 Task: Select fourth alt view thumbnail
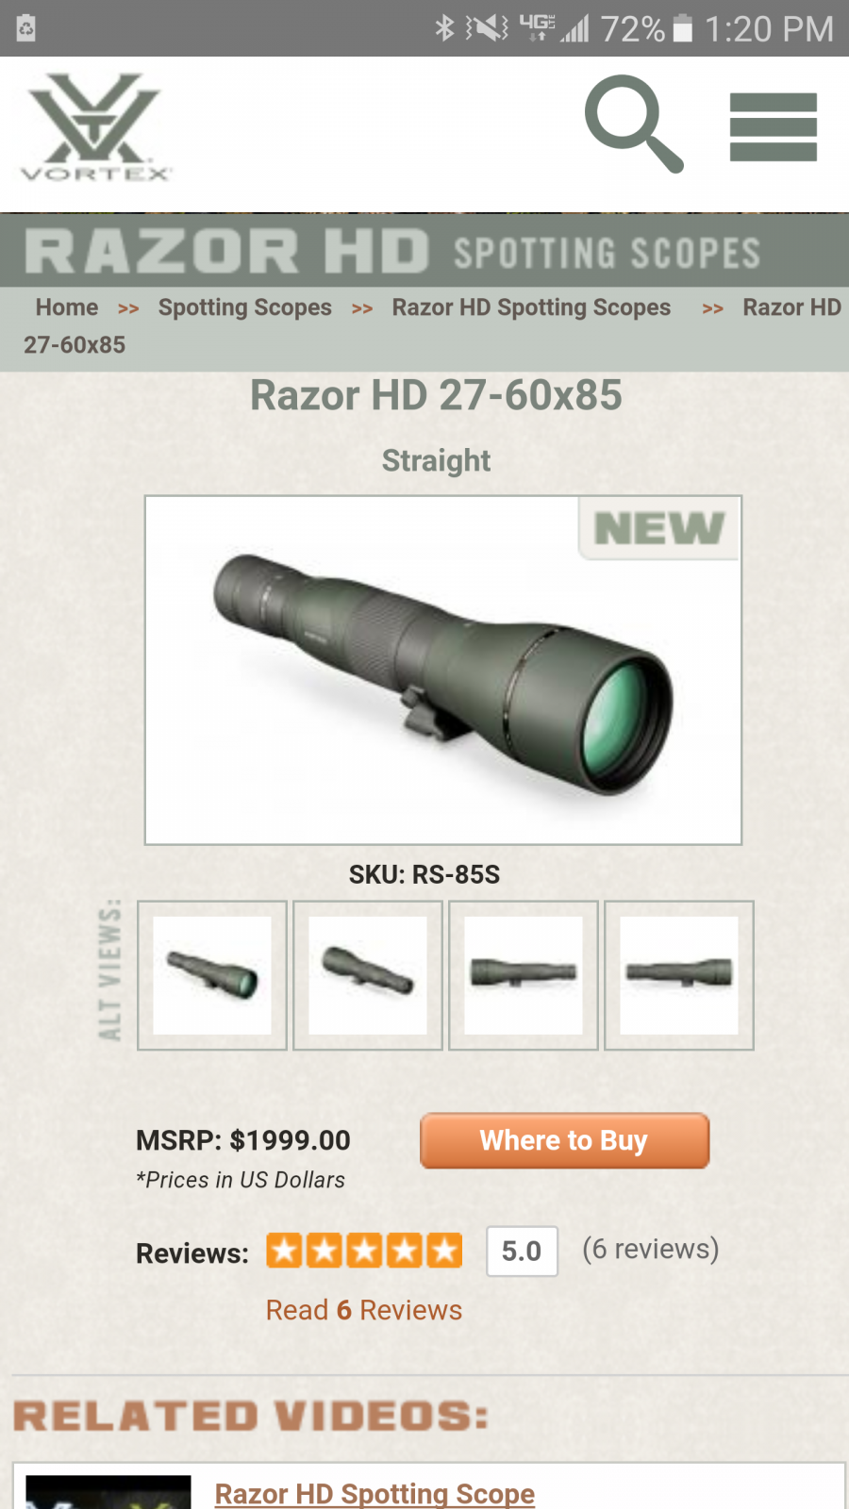tap(679, 975)
